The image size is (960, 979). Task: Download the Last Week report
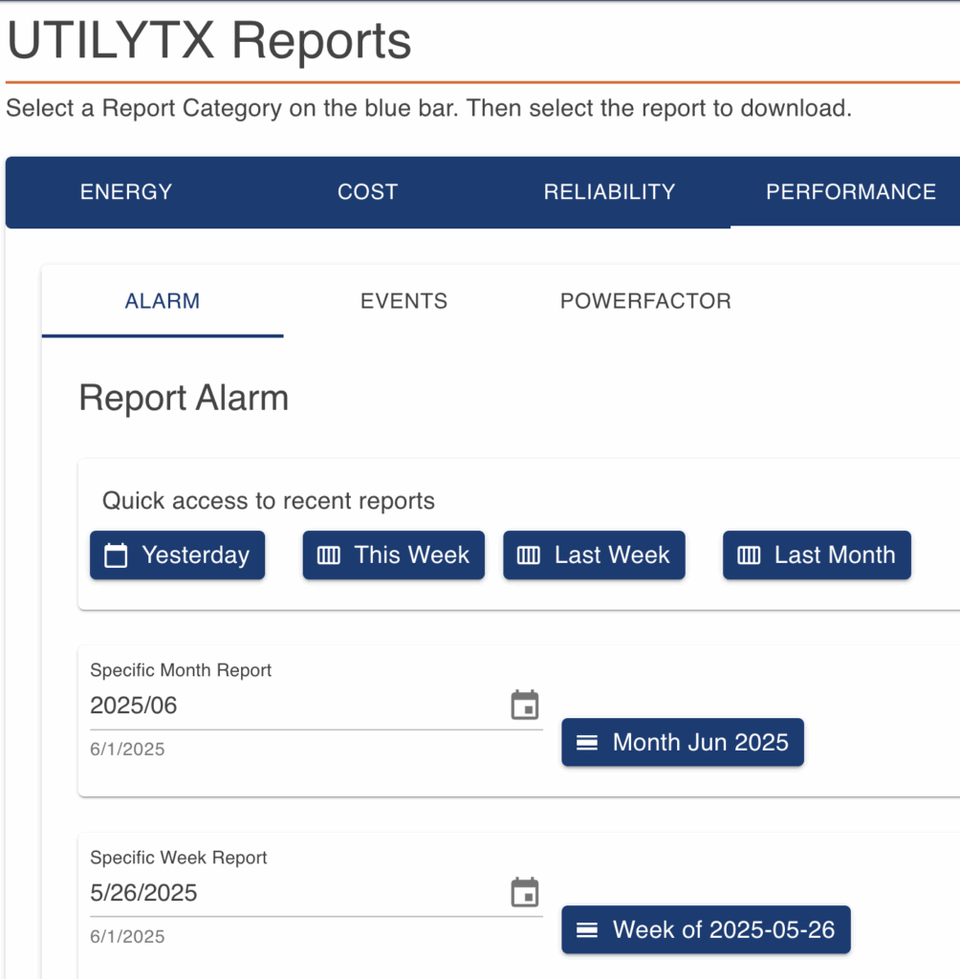point(594,555)
